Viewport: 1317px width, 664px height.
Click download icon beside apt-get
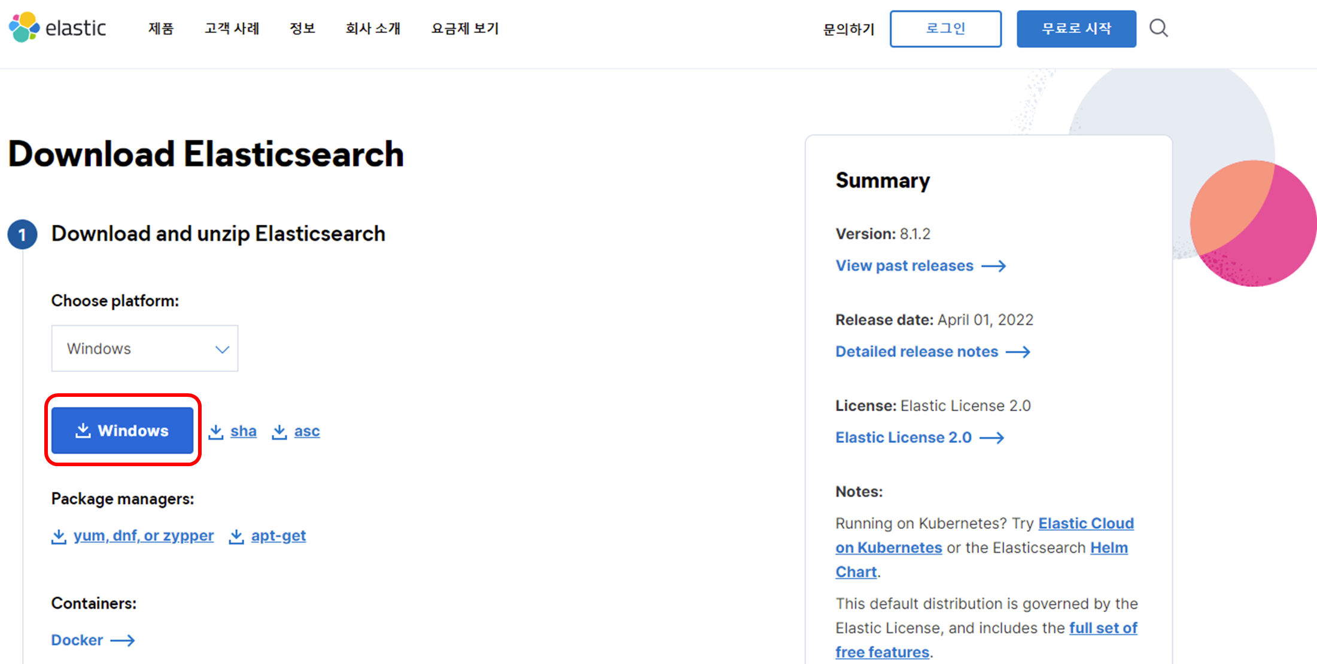(x=236, y=536)
